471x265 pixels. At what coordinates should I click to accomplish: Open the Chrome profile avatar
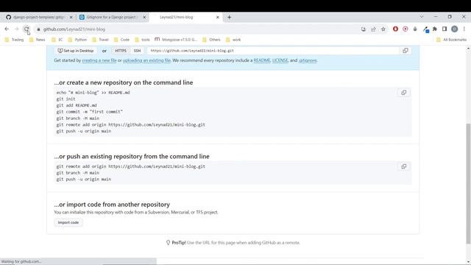pyautogui.click(x=455, y=29)
